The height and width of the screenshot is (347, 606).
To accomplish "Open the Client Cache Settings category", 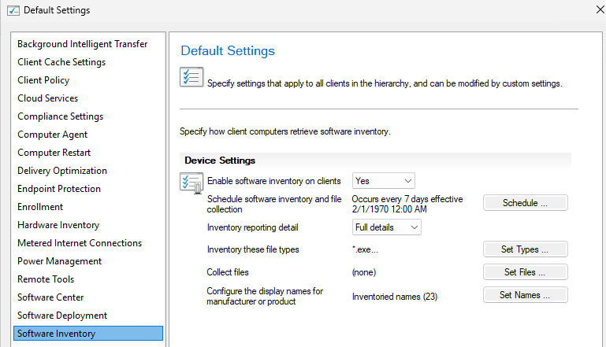I will click(x=61, y=62).
